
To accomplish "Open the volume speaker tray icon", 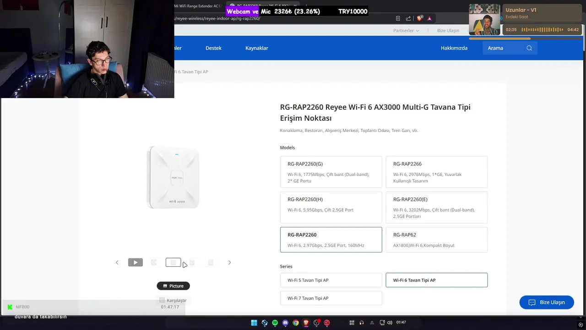I will point(390,323).
